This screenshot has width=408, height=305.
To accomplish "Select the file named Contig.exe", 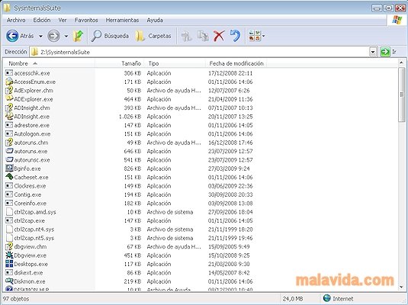I will [x=27, y=194].
